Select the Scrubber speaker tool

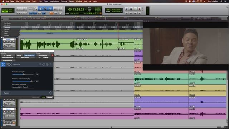(x=55, y=9)
